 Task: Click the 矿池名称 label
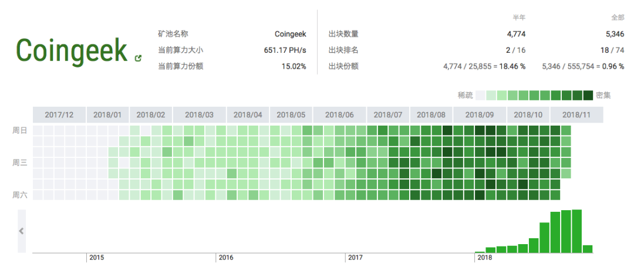click(173, 35)
